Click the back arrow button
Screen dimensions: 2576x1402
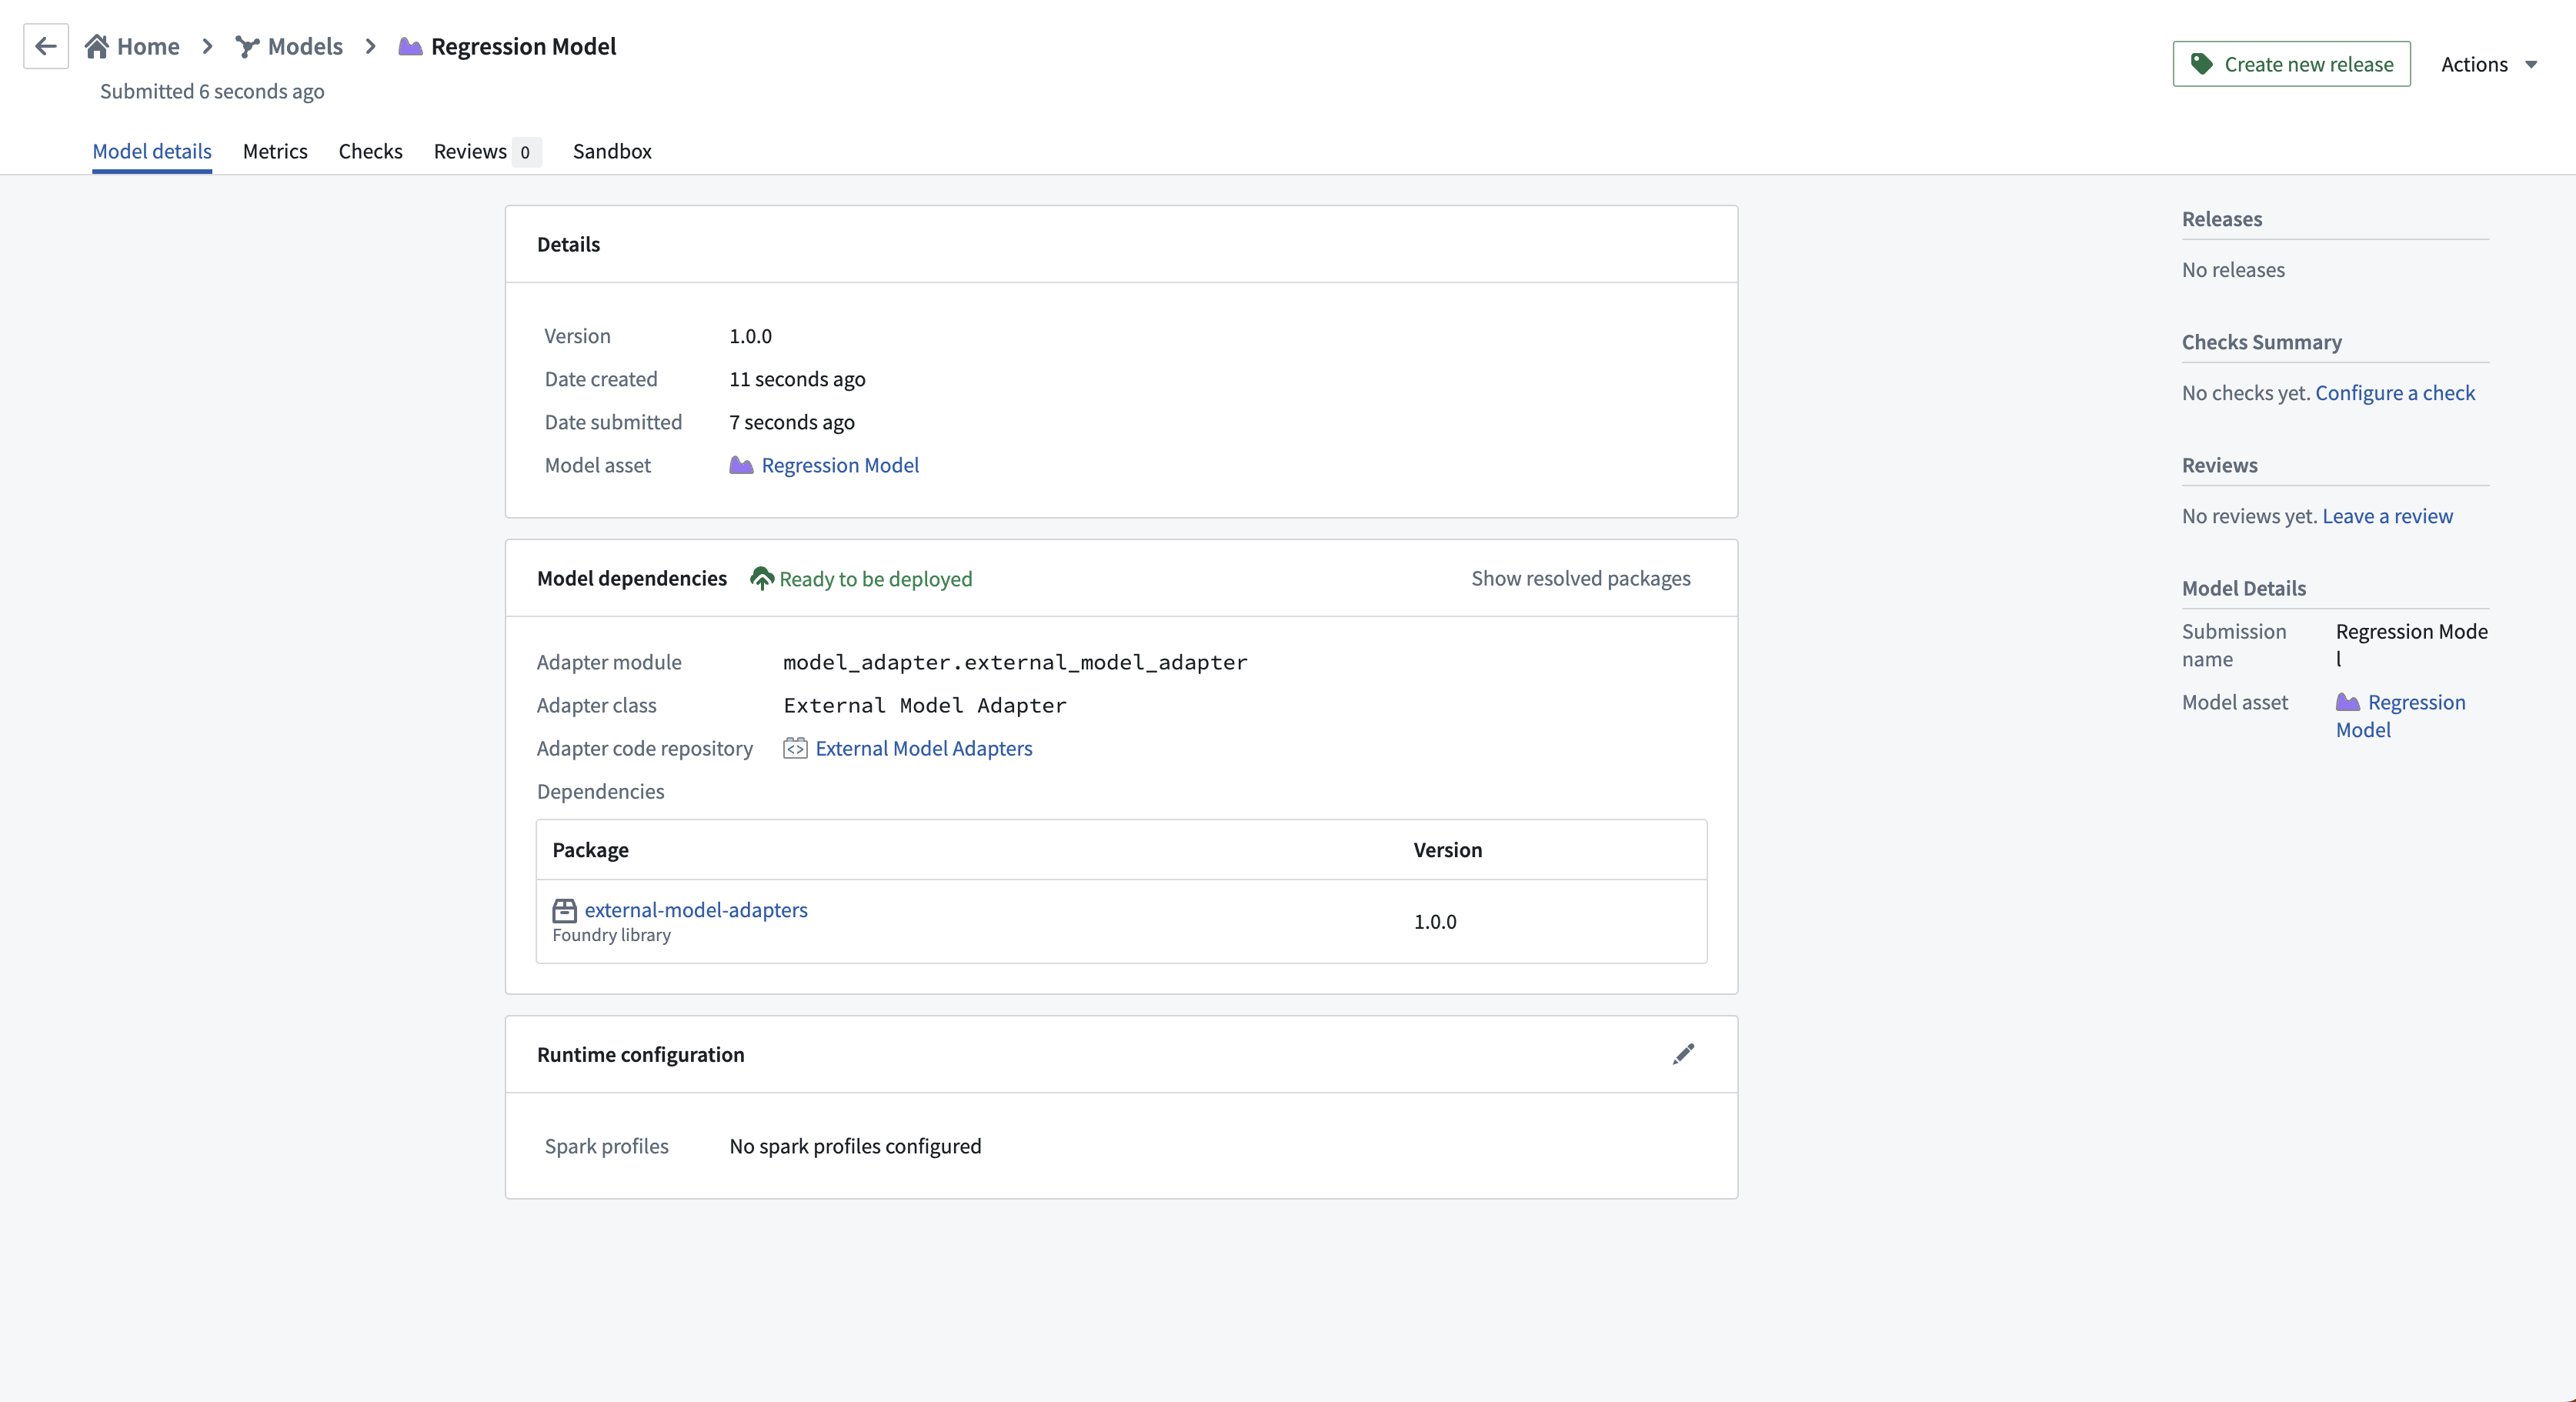(x=46, y=46)
